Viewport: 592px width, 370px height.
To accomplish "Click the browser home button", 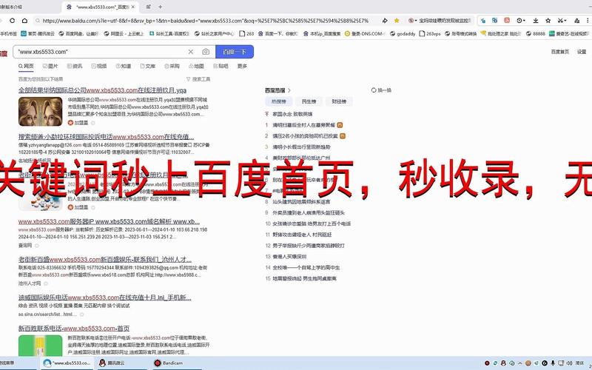I will 24,21.
